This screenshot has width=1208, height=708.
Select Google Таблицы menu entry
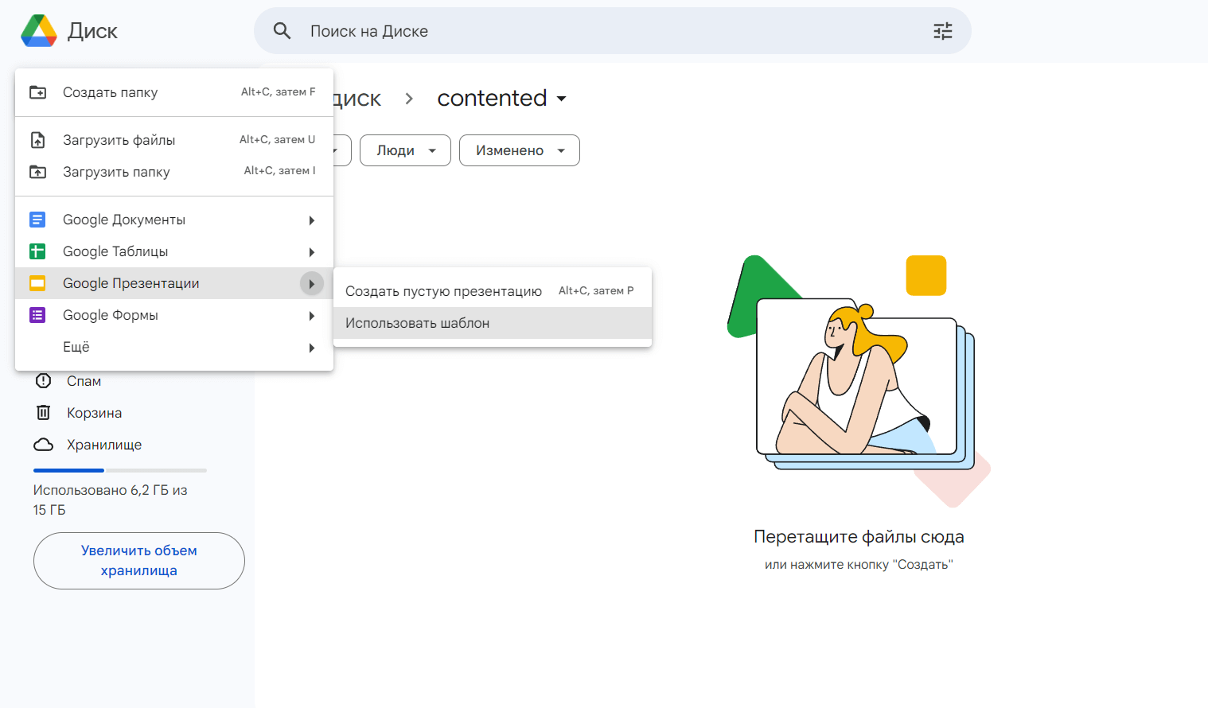[x=174, y=251]
